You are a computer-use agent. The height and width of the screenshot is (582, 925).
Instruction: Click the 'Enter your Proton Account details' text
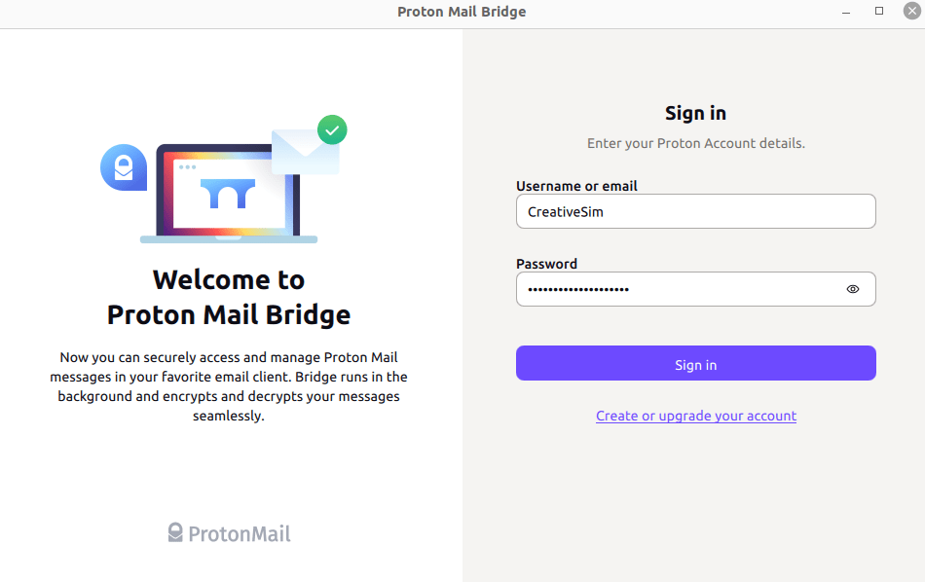coord(695,143)
